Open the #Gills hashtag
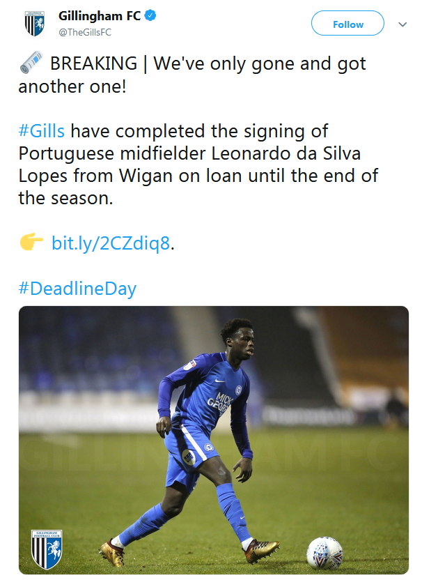422x580 pixels. point(42,131)
